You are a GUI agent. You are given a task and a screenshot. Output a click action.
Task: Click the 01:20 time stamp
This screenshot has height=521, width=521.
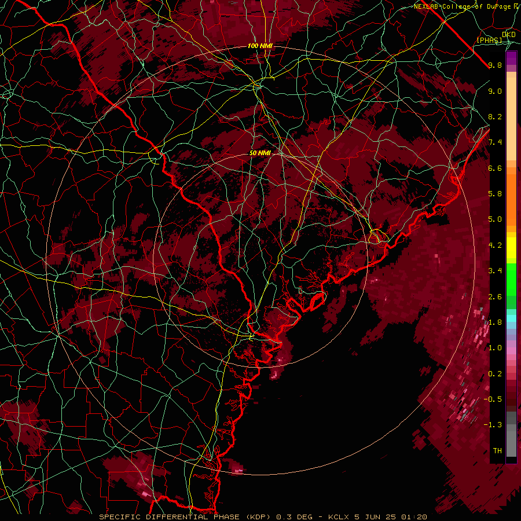[x=414, y=517]
